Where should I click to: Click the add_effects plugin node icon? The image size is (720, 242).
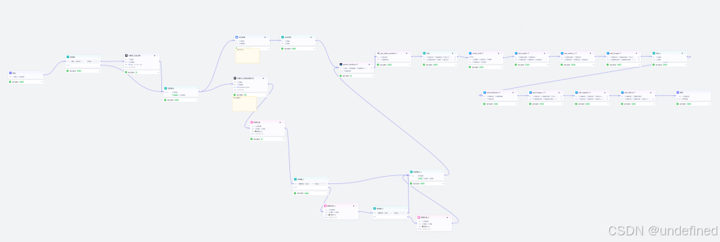pyautogui.click(x=623, y=92)
